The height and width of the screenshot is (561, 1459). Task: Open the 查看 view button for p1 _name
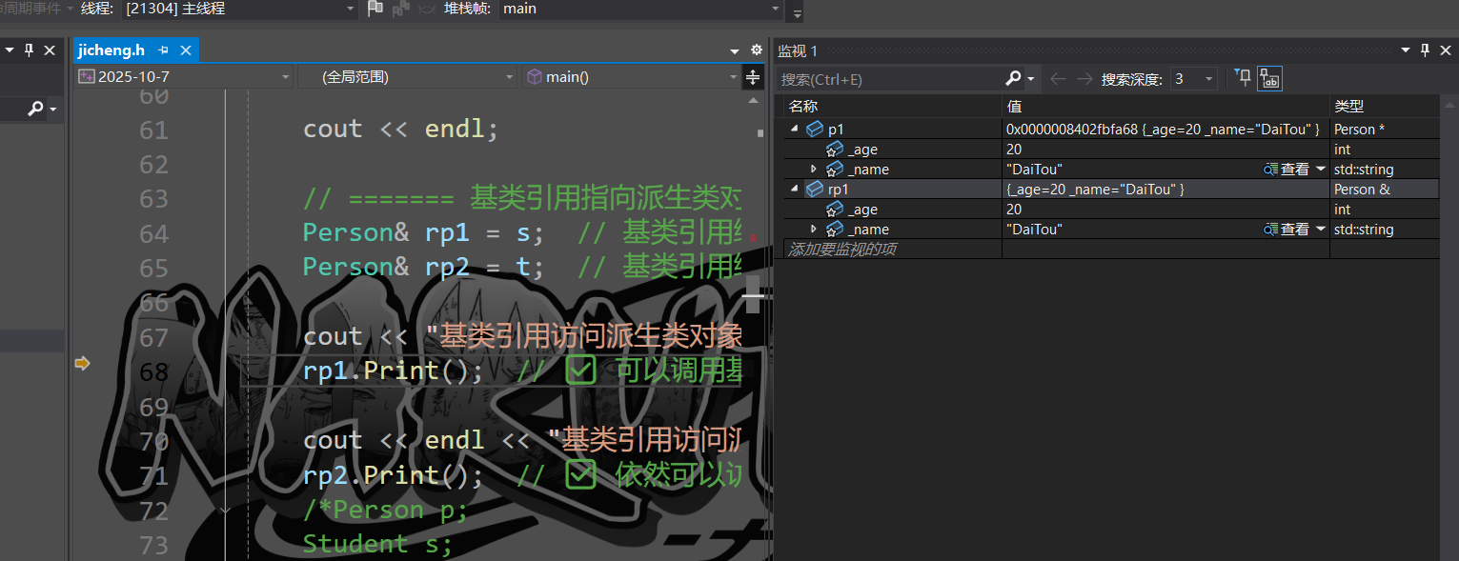[1294, 169]
